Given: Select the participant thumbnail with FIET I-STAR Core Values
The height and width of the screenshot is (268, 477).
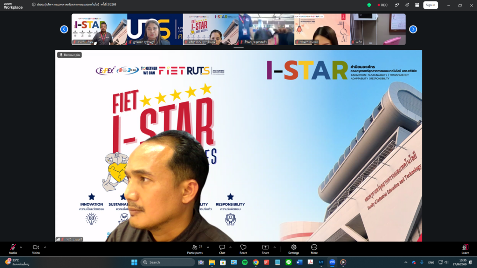Looking at the screenshot, I should (211, 29).
